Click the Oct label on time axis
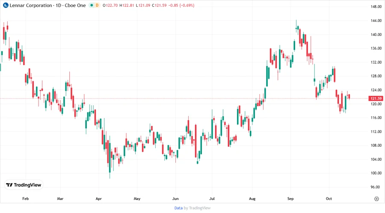Viewport: 385px width, 213px height. click(x=329, y=199)
